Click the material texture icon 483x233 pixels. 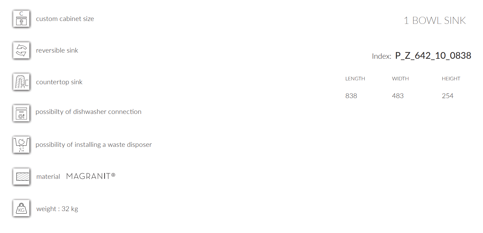(x=21, y=177)
